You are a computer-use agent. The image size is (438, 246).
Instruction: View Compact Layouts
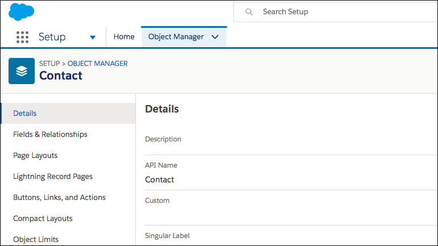coord(43,218)
